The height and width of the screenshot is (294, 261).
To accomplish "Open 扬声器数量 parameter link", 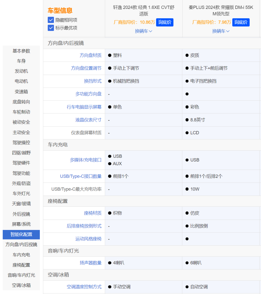I will point(91,263).
